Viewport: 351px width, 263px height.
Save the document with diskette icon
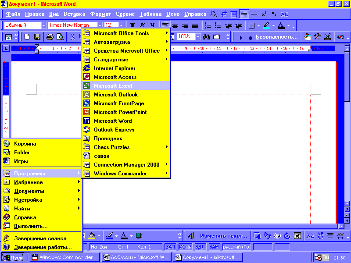37,37
